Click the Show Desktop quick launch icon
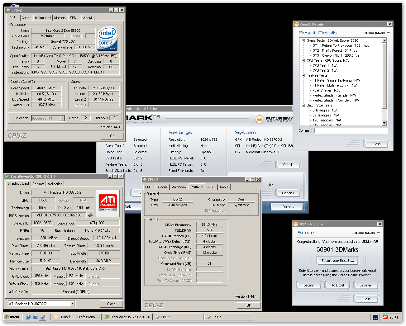Viewport: 406px width, 326px height. (x=35, y=317)
